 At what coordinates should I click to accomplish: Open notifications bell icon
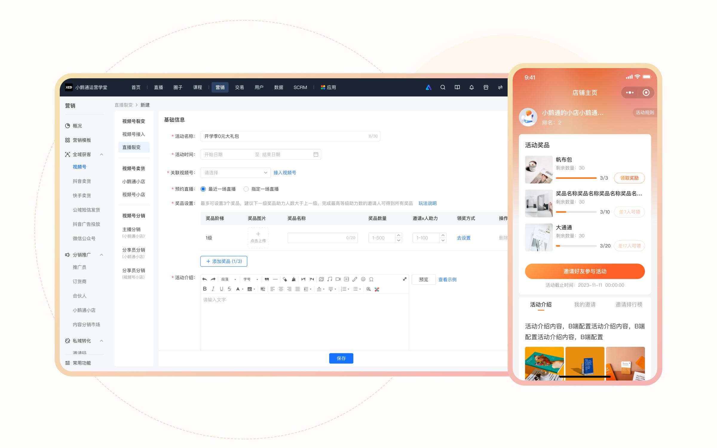(x=471, y=87)
